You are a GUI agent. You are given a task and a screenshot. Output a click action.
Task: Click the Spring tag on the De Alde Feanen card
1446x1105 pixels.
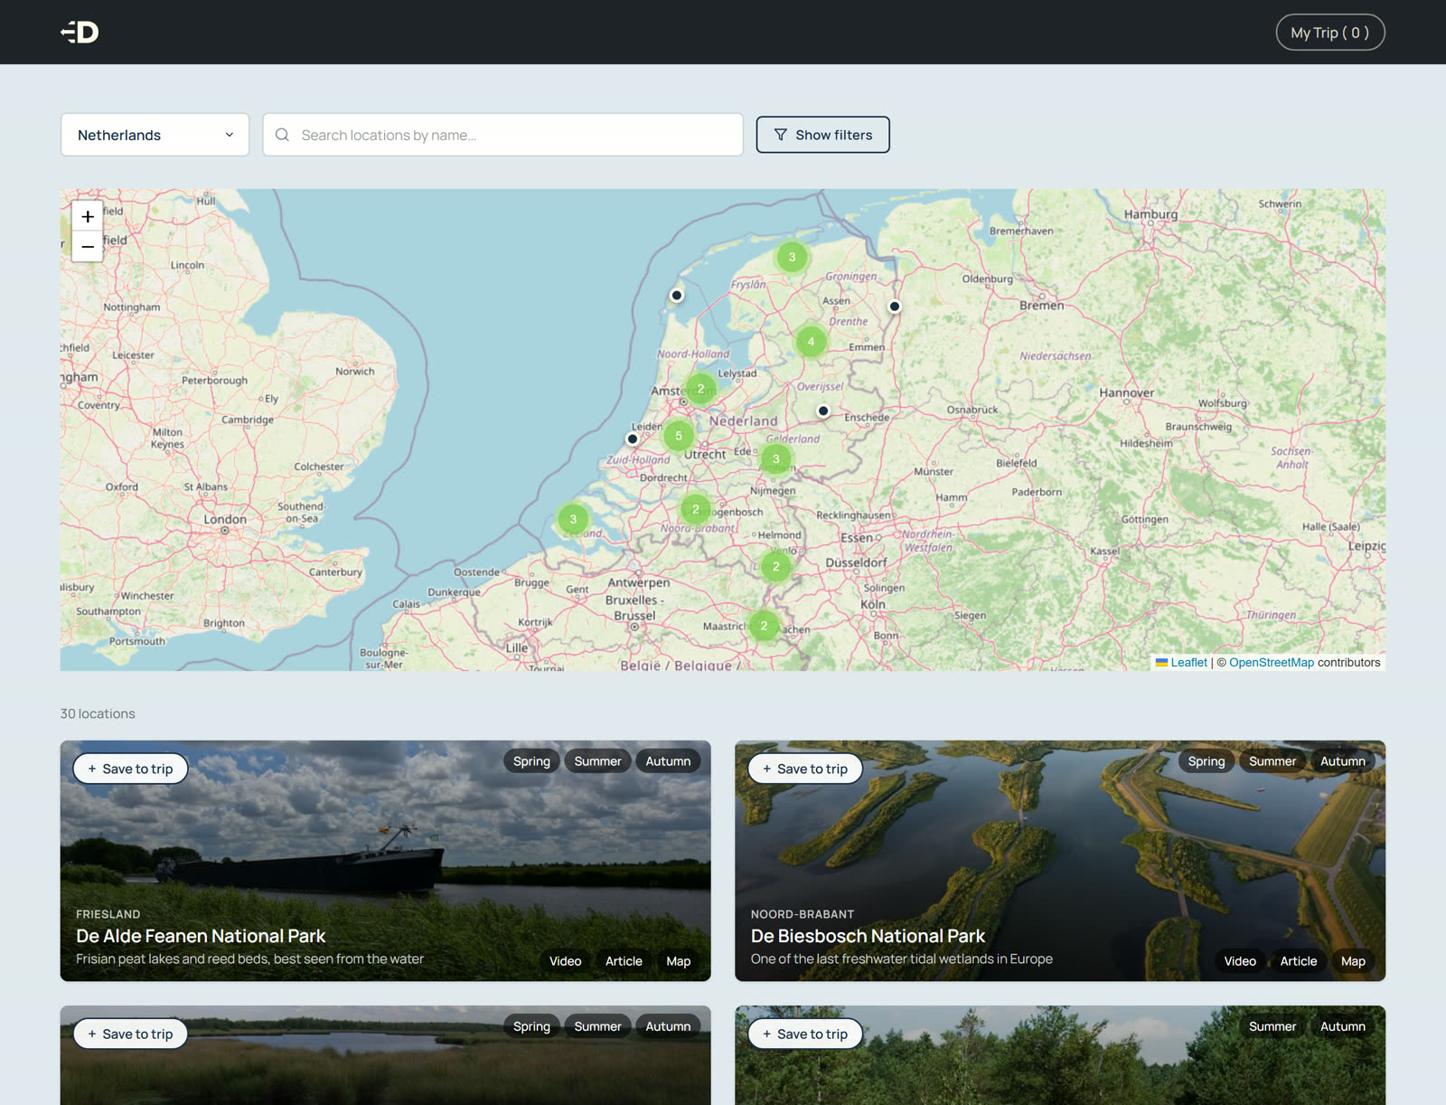click(531, 761)
